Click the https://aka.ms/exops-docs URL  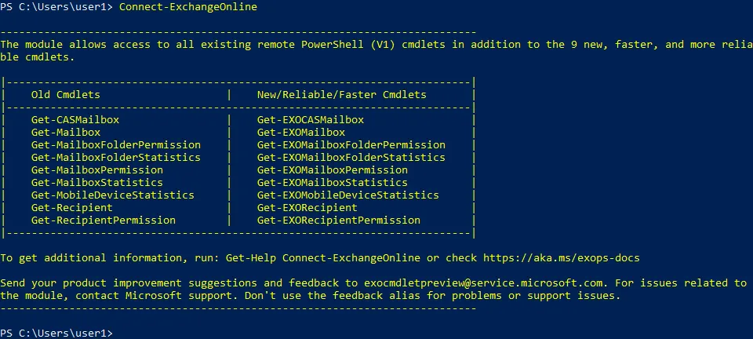562,258
